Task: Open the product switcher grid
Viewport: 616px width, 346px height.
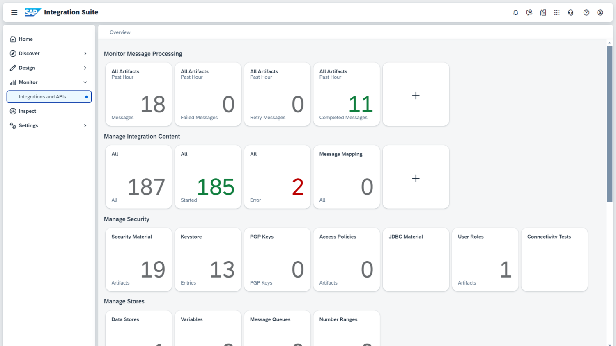Action: click(557, 13)
